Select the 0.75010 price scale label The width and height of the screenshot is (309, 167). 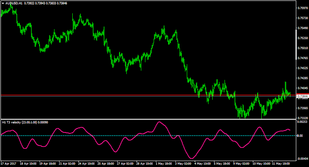pyautogui.click(x=303, y=48)
